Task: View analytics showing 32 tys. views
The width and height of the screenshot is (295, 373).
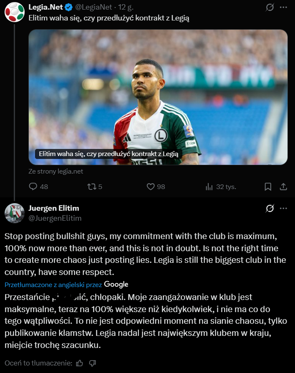Action: click(x=209, y=187)
